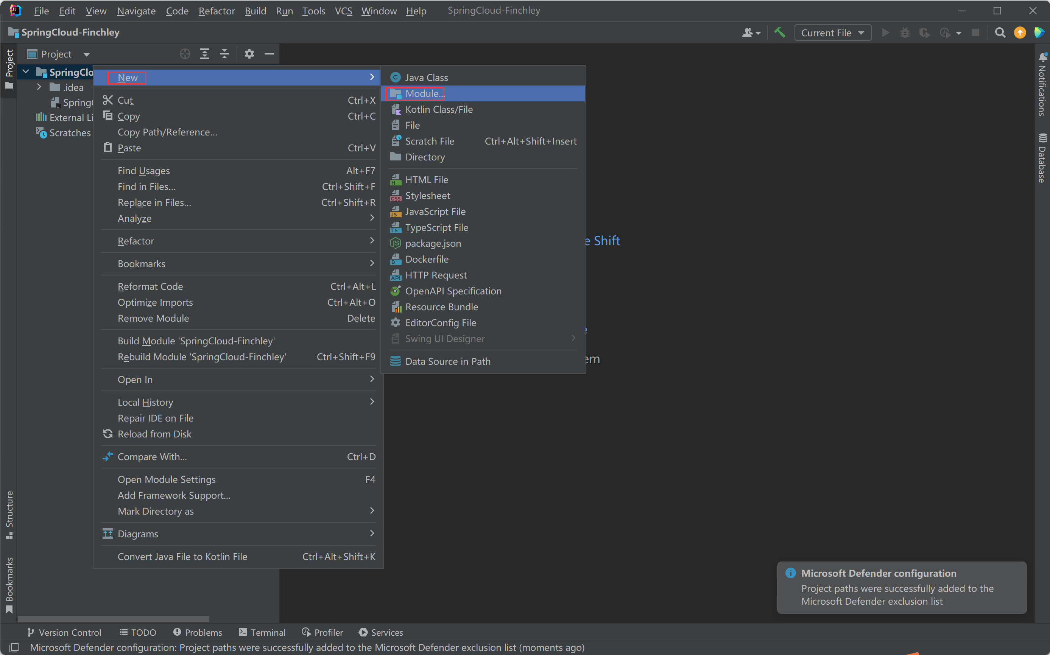Choose Dockerfile from New submenu
This screenshot has width=1050, height=655.
coord(483,260)
